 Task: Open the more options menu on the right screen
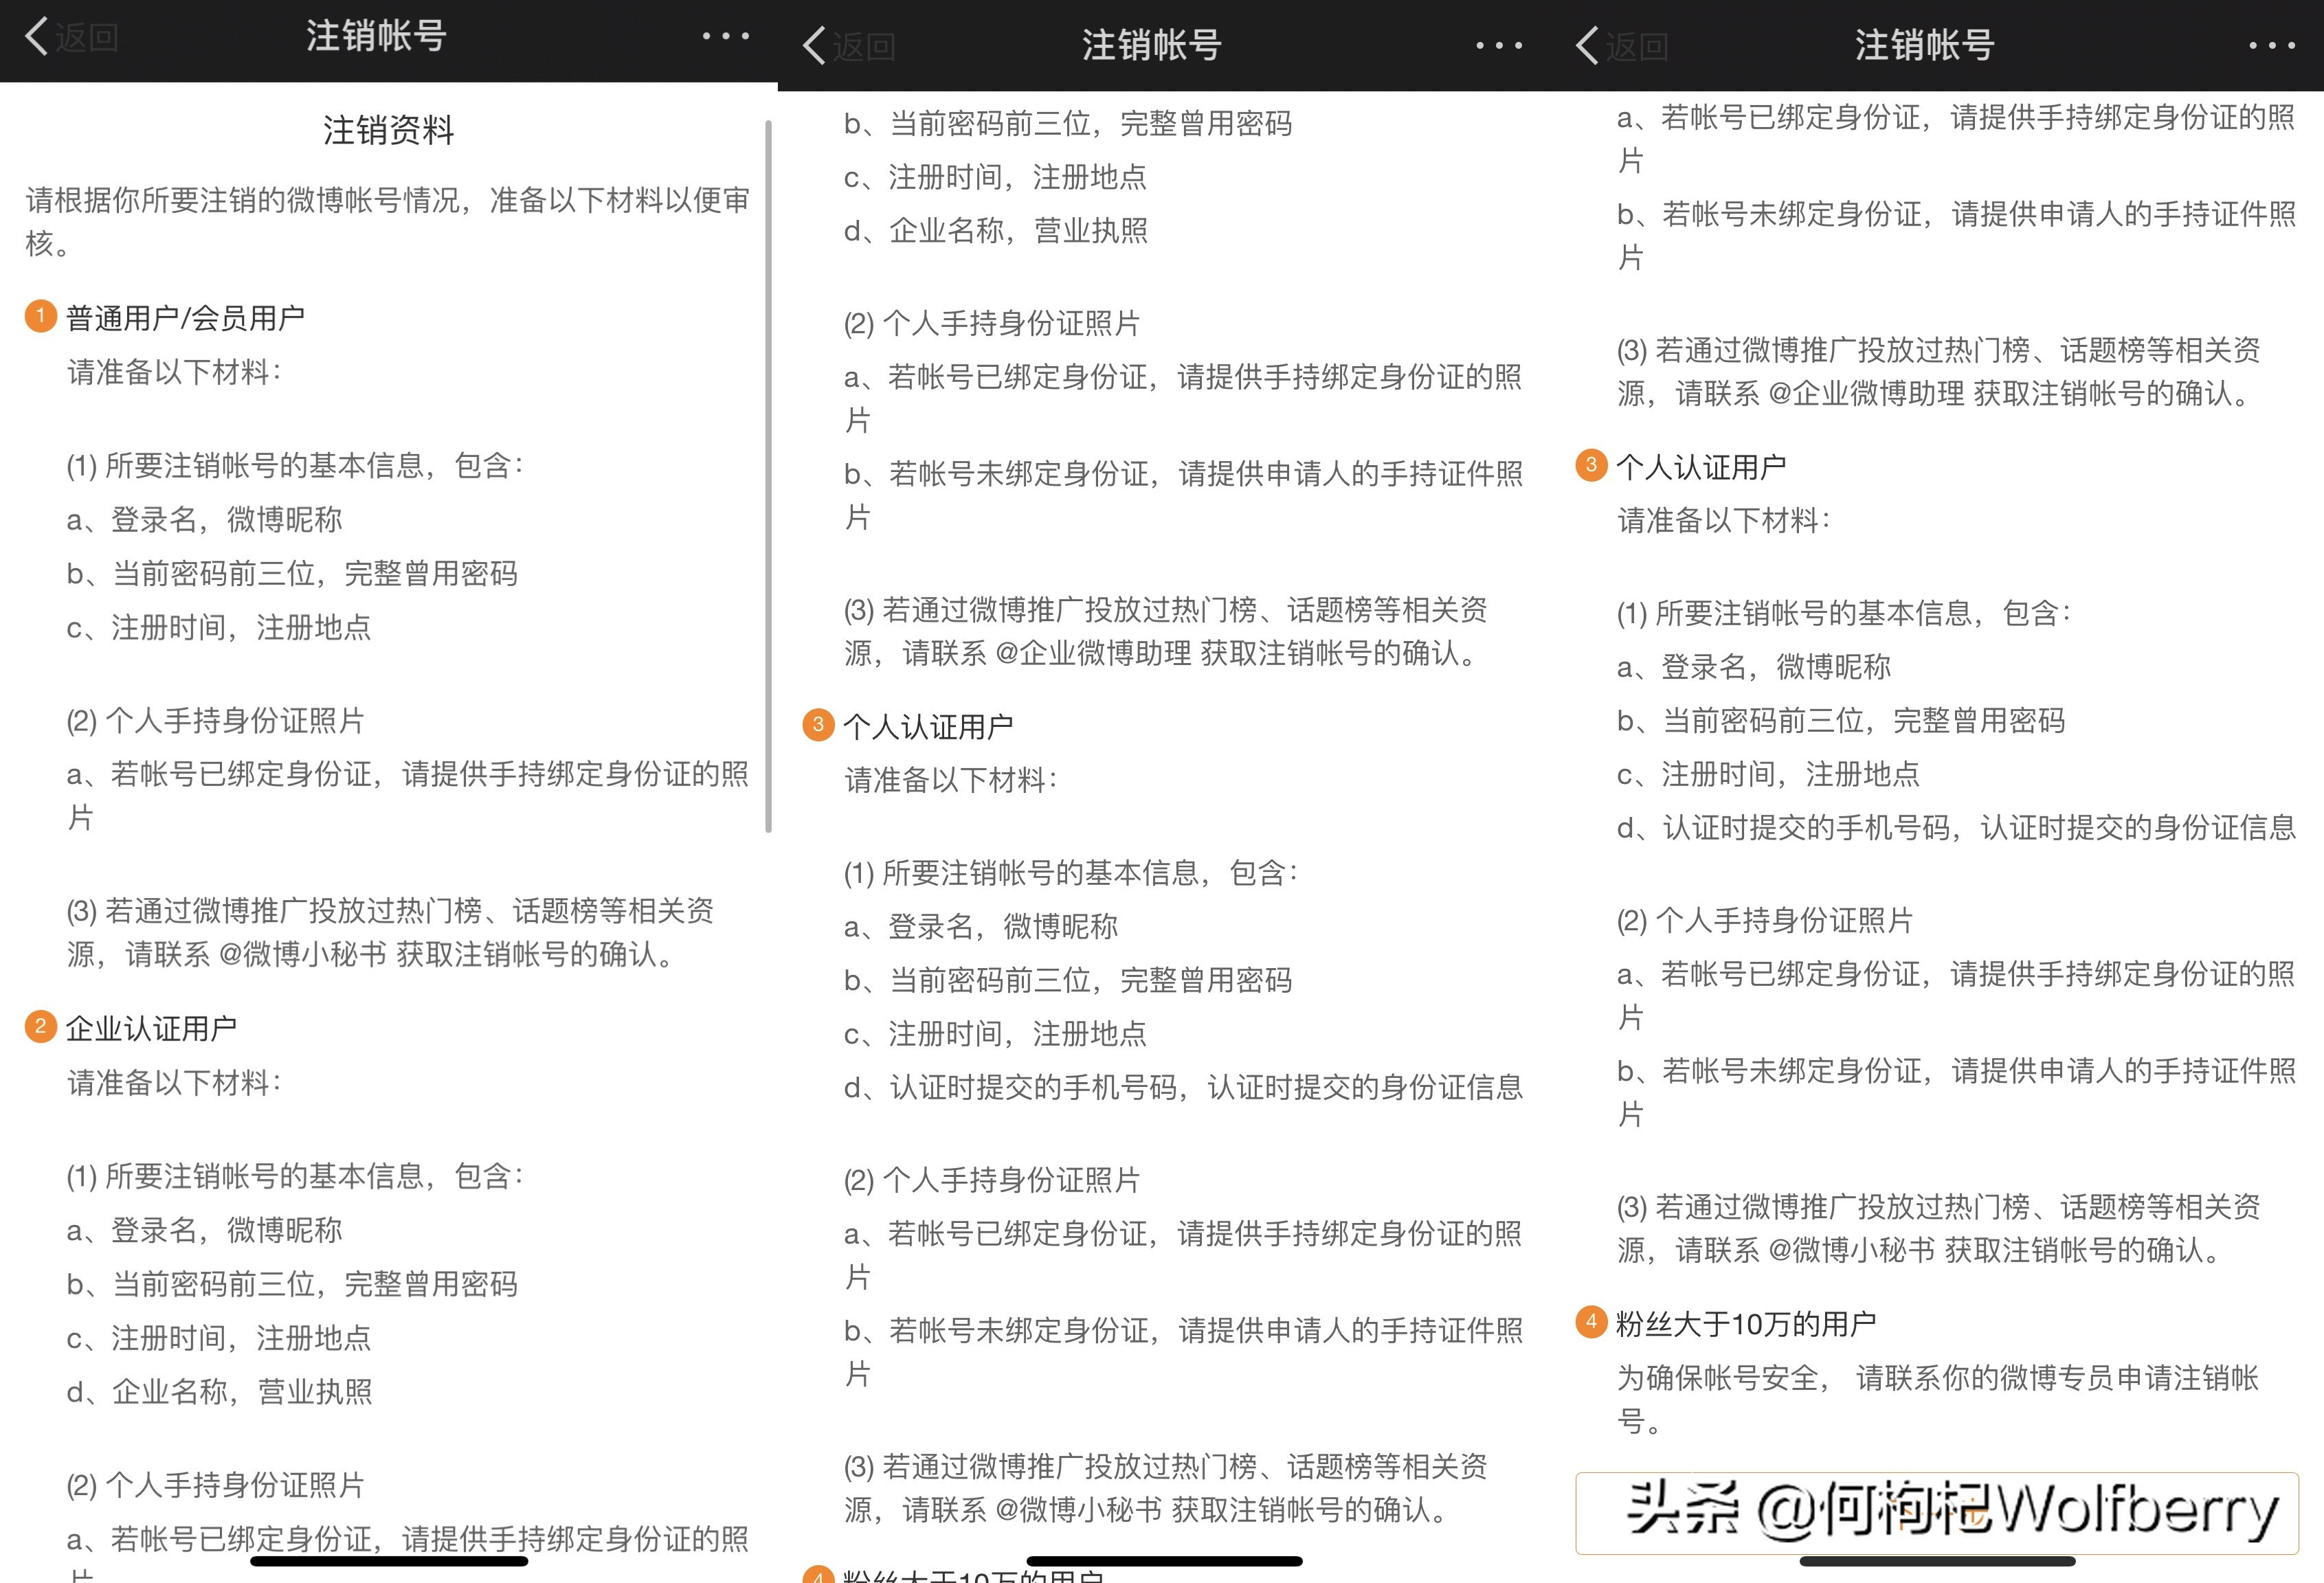(2272, 44)
